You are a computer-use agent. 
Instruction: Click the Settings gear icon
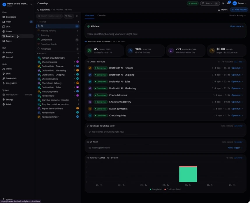coord(4,100)
